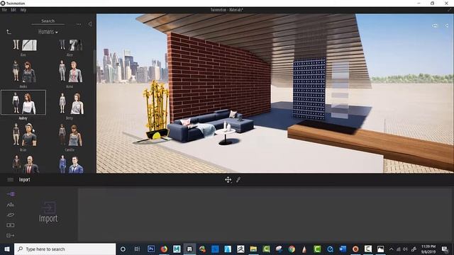Click the large Import button

48,212
